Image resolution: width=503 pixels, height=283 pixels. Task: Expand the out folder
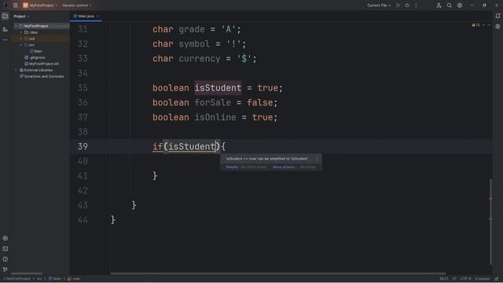[21, 39]
